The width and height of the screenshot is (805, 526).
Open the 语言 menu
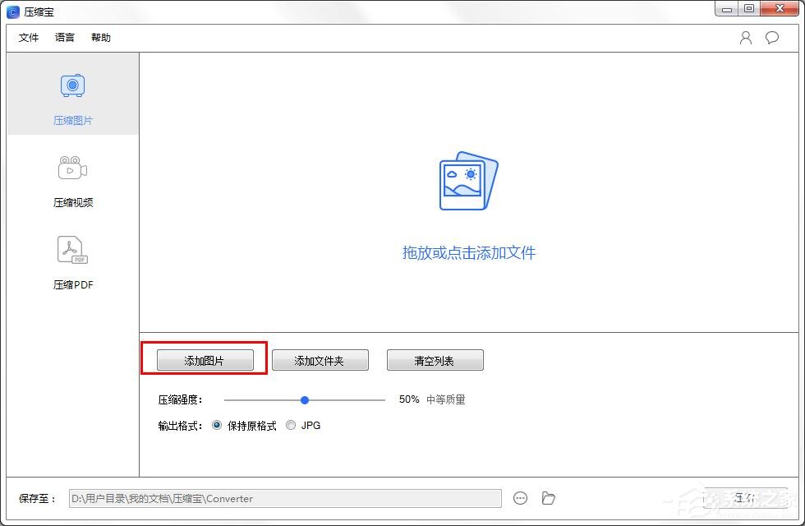(65, 37)
